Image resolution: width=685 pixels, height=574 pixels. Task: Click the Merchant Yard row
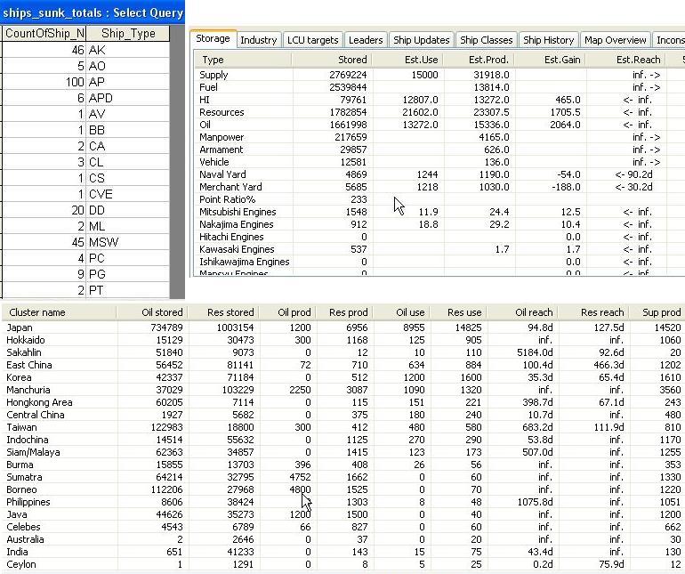tap(439, 187)
